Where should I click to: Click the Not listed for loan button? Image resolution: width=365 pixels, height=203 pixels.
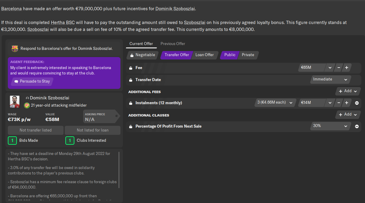point(93,130)
